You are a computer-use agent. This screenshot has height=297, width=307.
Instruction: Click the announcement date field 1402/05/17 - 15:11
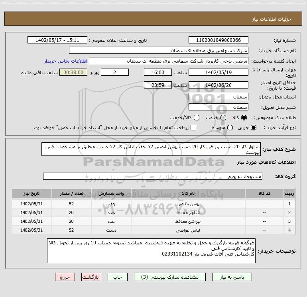57,40
